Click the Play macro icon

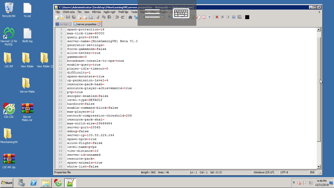pos(228,17)
